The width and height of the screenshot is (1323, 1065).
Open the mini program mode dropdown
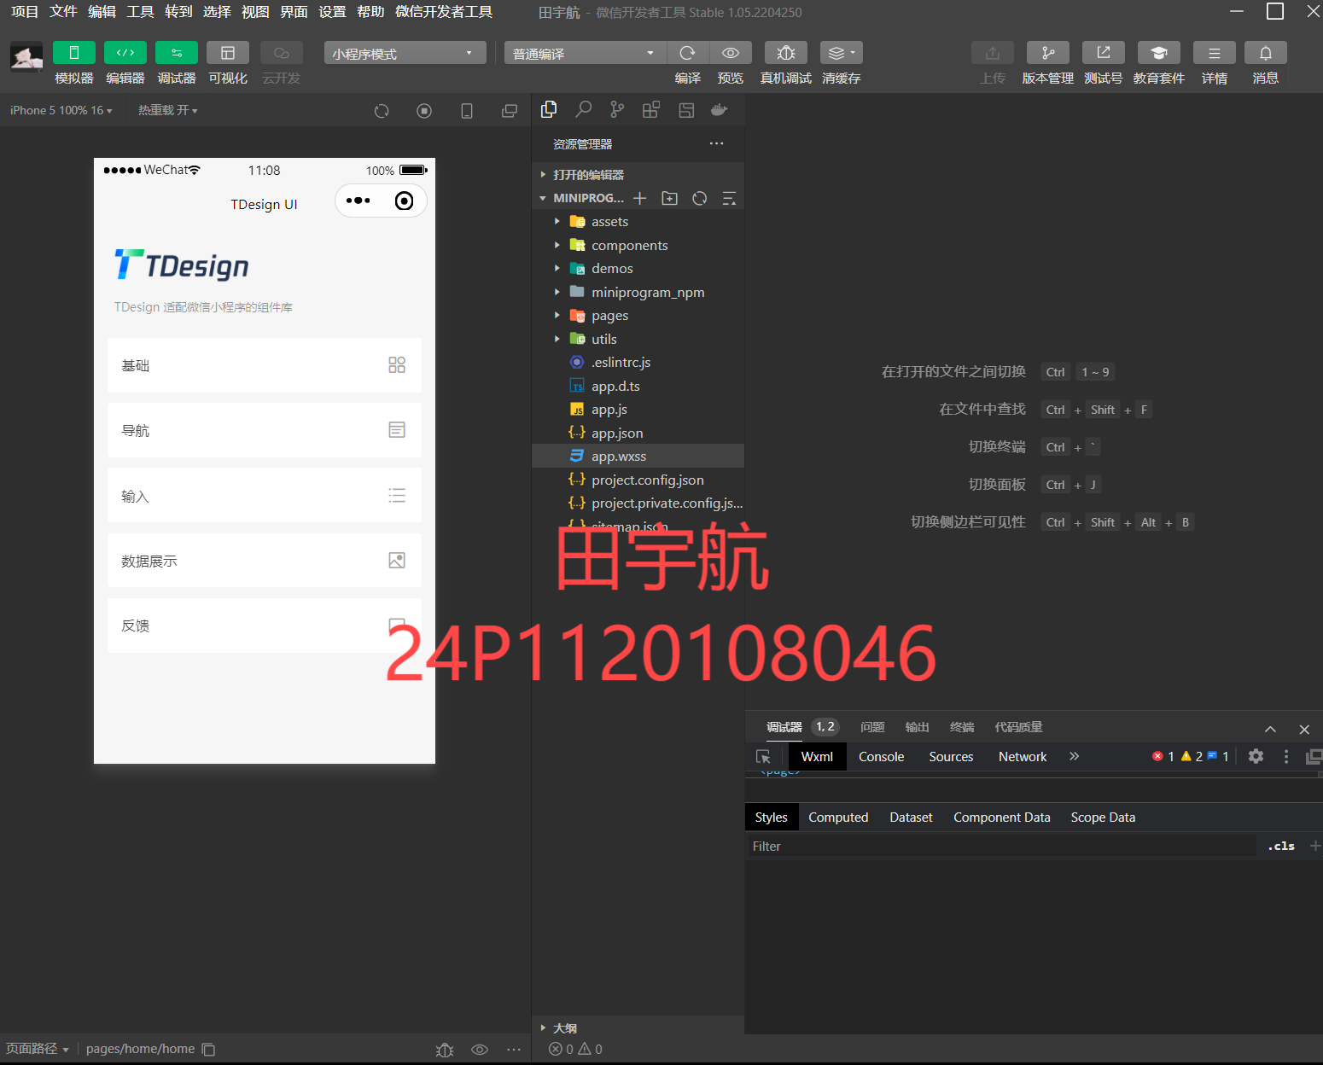coord(405,53)
